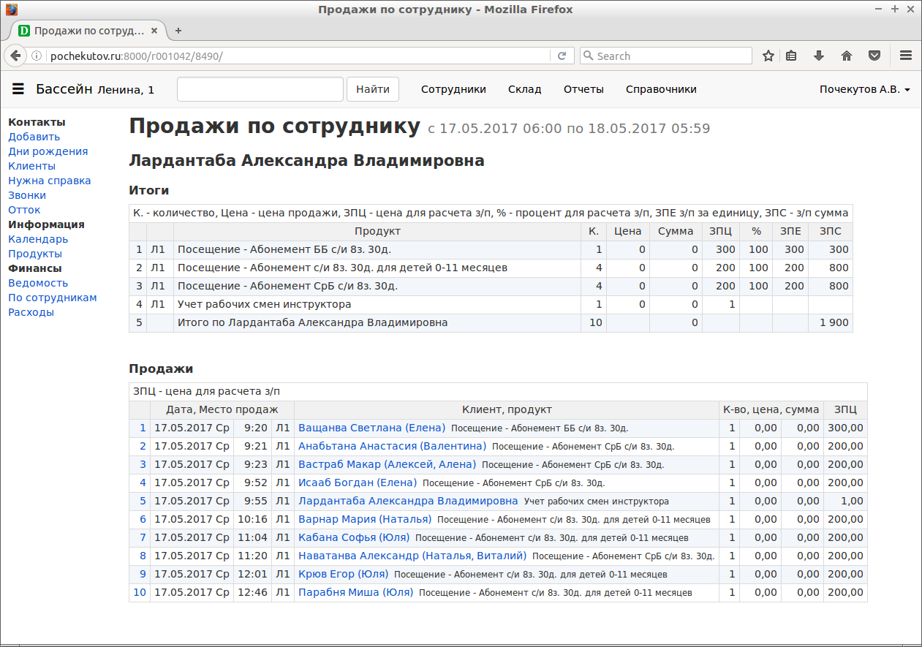Show bookmarks list icon in toolbar
This screenshot has width=922, height=647.
(x=791, y=56)
